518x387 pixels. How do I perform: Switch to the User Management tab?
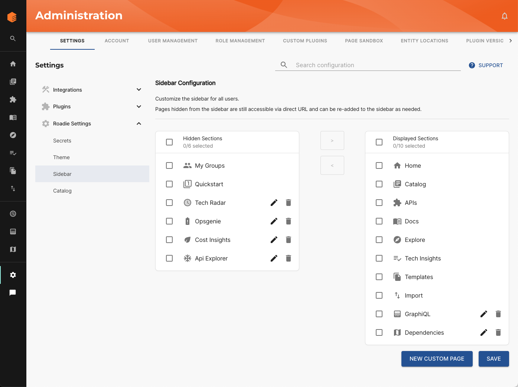click(173, 41)
